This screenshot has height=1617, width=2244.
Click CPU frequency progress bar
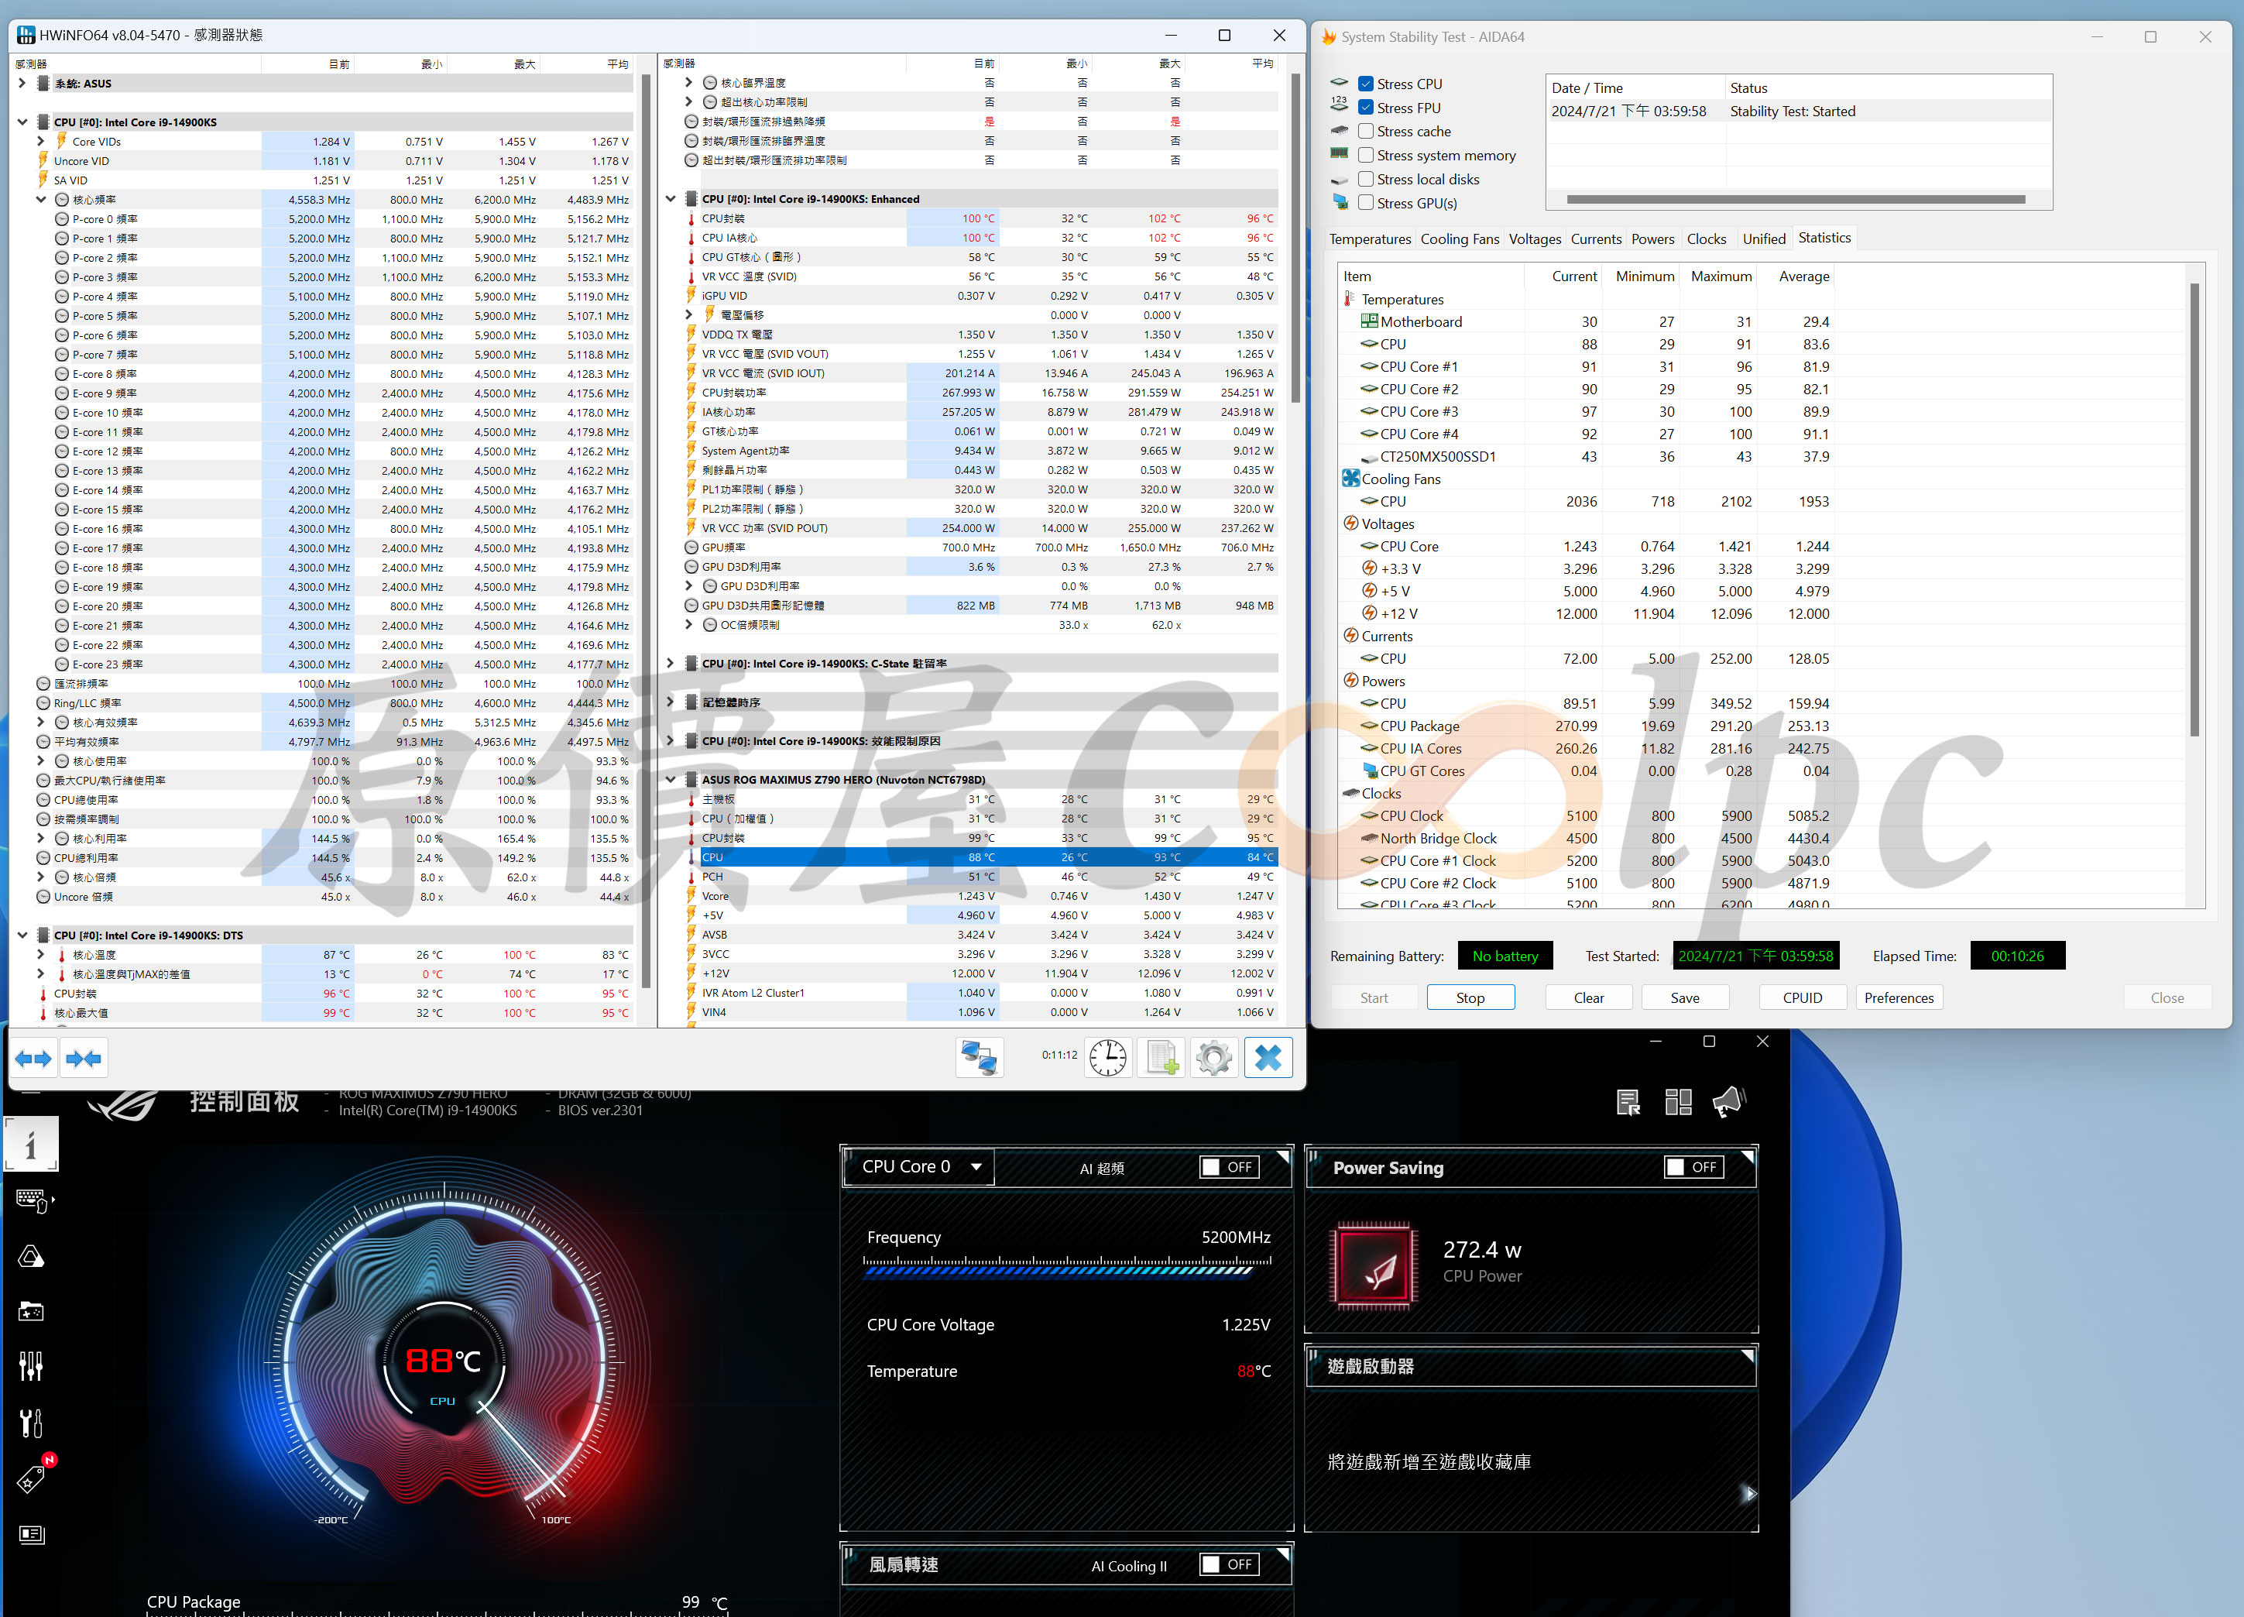[1066, 1269]
